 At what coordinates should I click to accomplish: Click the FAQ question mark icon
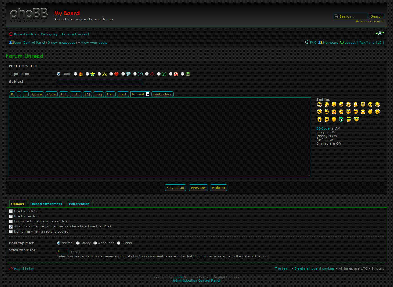[x=307, y=42]
